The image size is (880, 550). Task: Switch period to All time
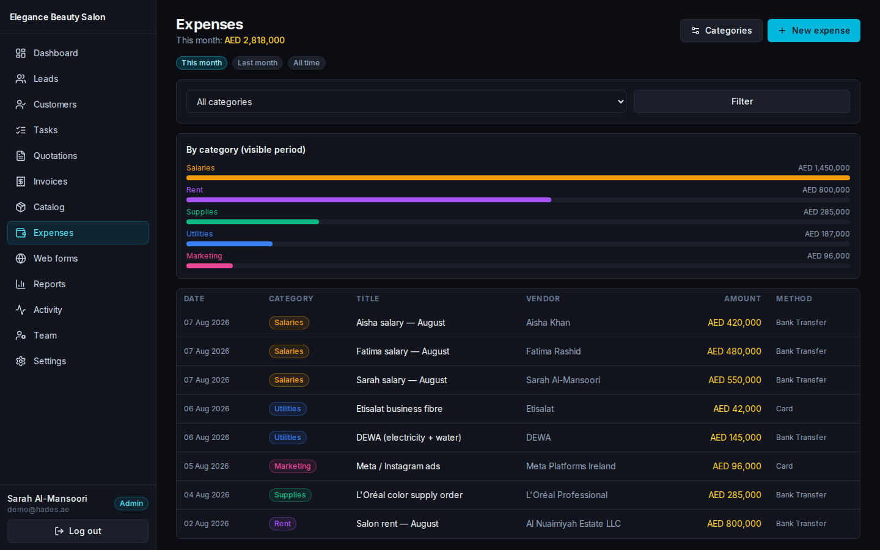(x=306, y=63)
